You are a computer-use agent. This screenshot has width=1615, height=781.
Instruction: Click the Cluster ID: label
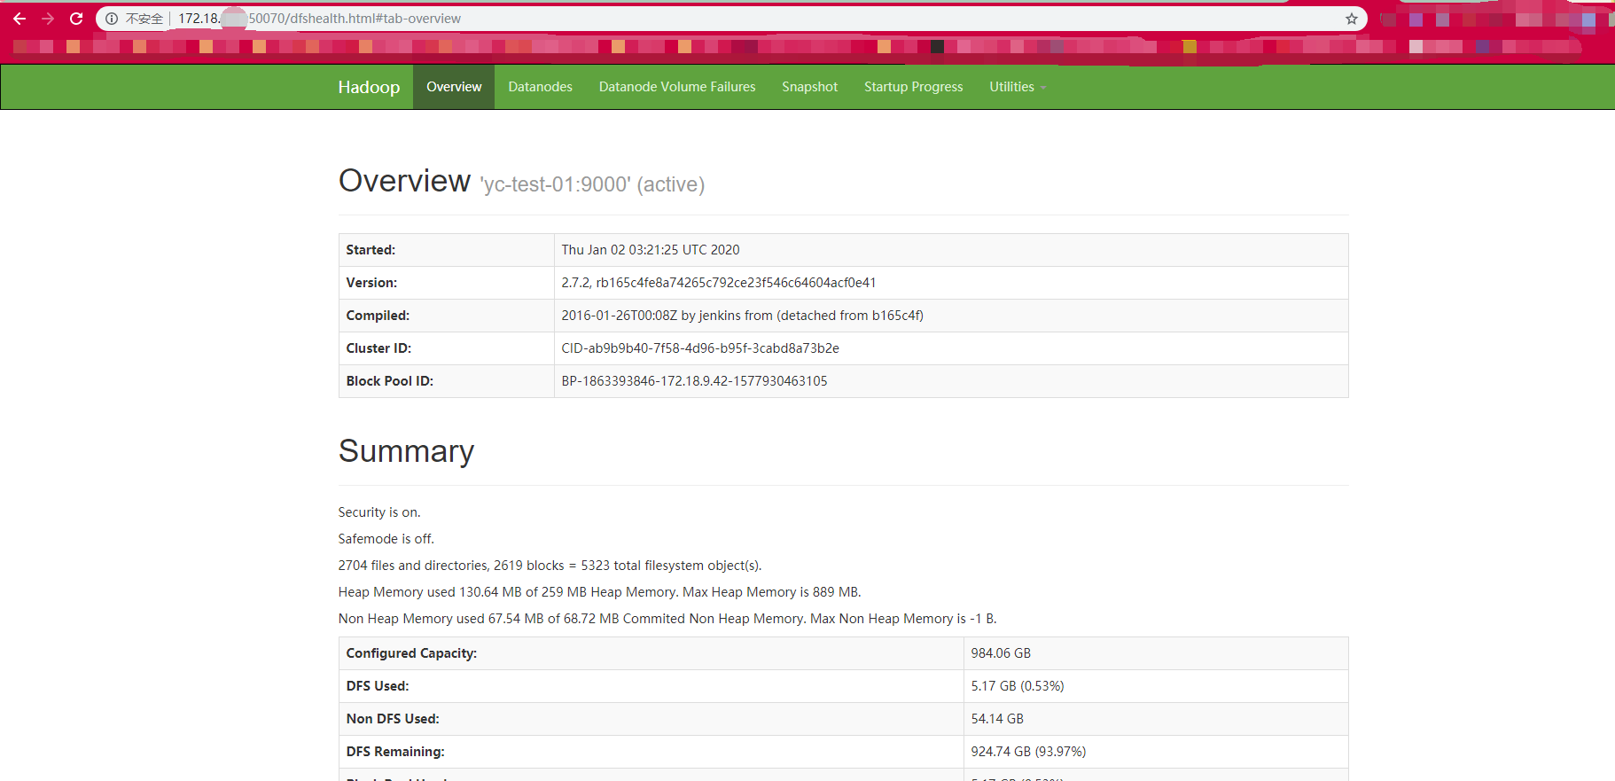click(x=378, y=348)
